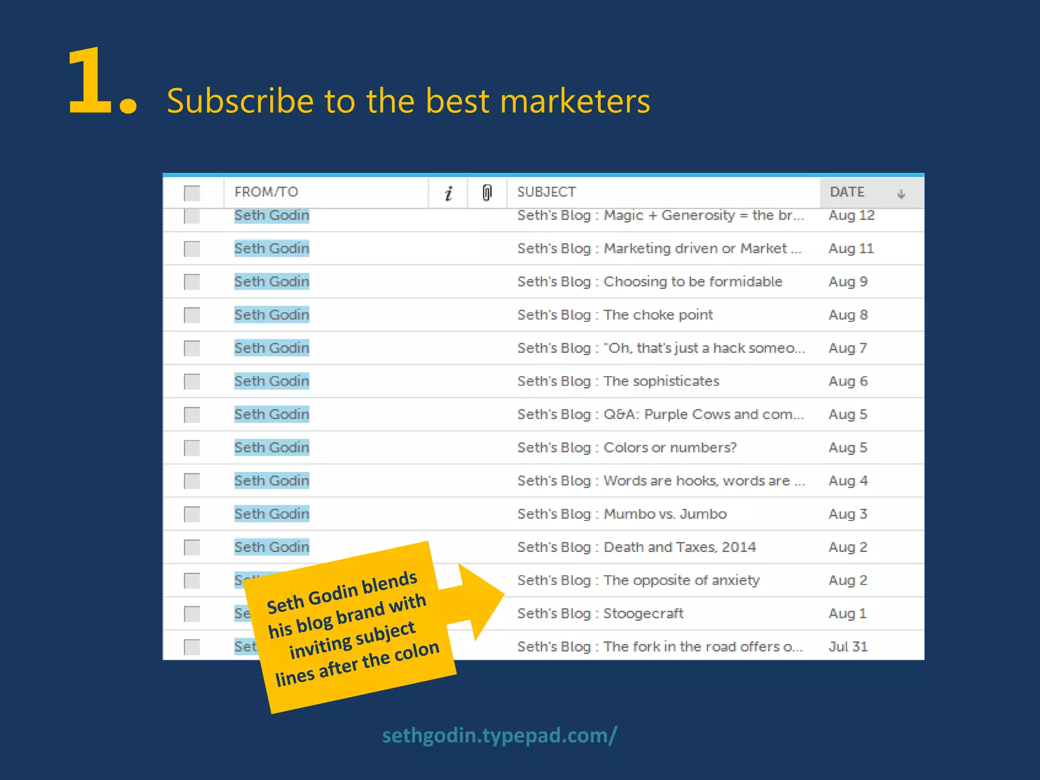1040x780 pixels.
Task: Click the 'Jul 31' date cell
Action: pos(848,646)
